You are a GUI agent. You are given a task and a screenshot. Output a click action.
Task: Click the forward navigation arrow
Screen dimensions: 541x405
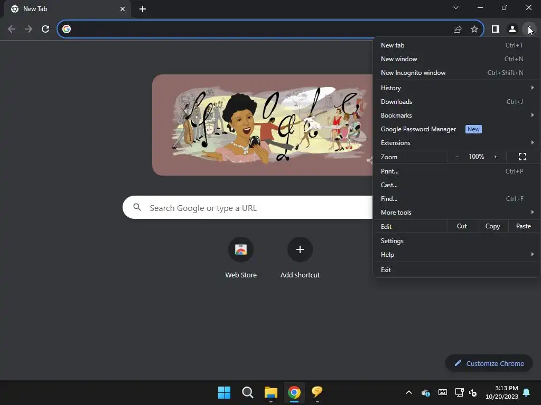coord(29,29)
